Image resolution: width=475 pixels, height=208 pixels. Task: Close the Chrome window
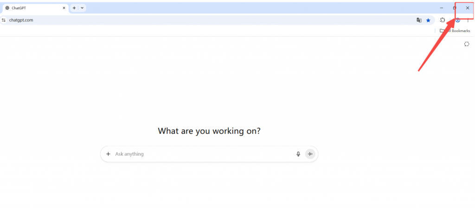point(468,8)
